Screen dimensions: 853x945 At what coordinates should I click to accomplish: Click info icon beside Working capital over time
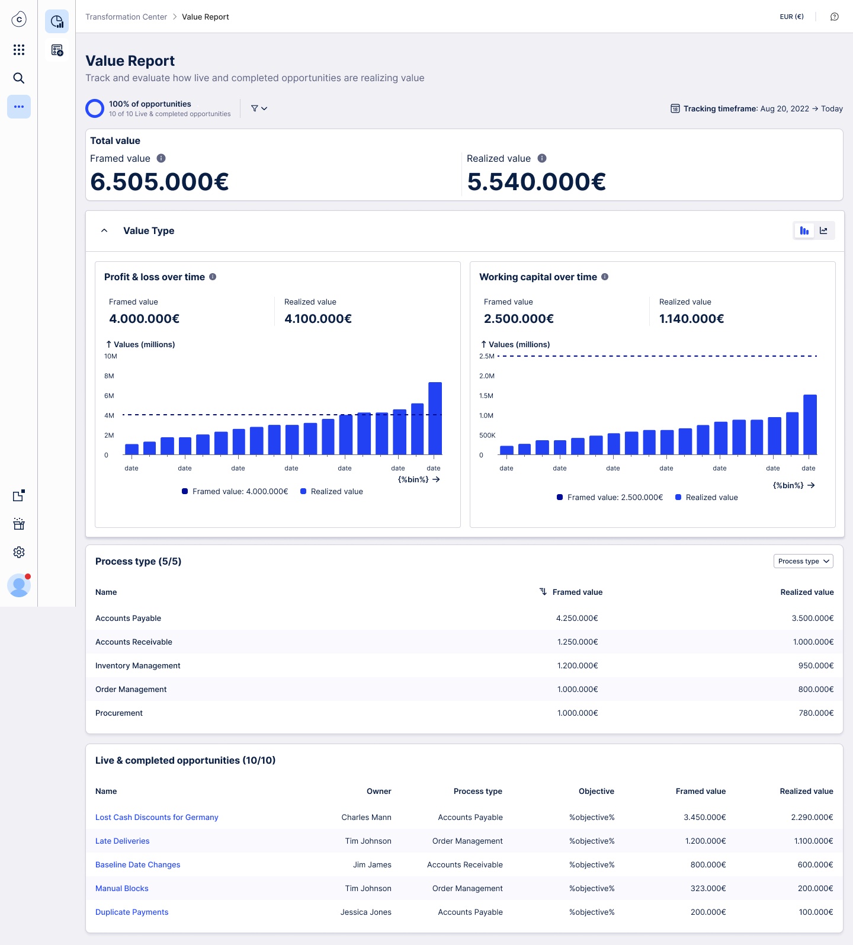pyautogui.click(x=605, y=277)
